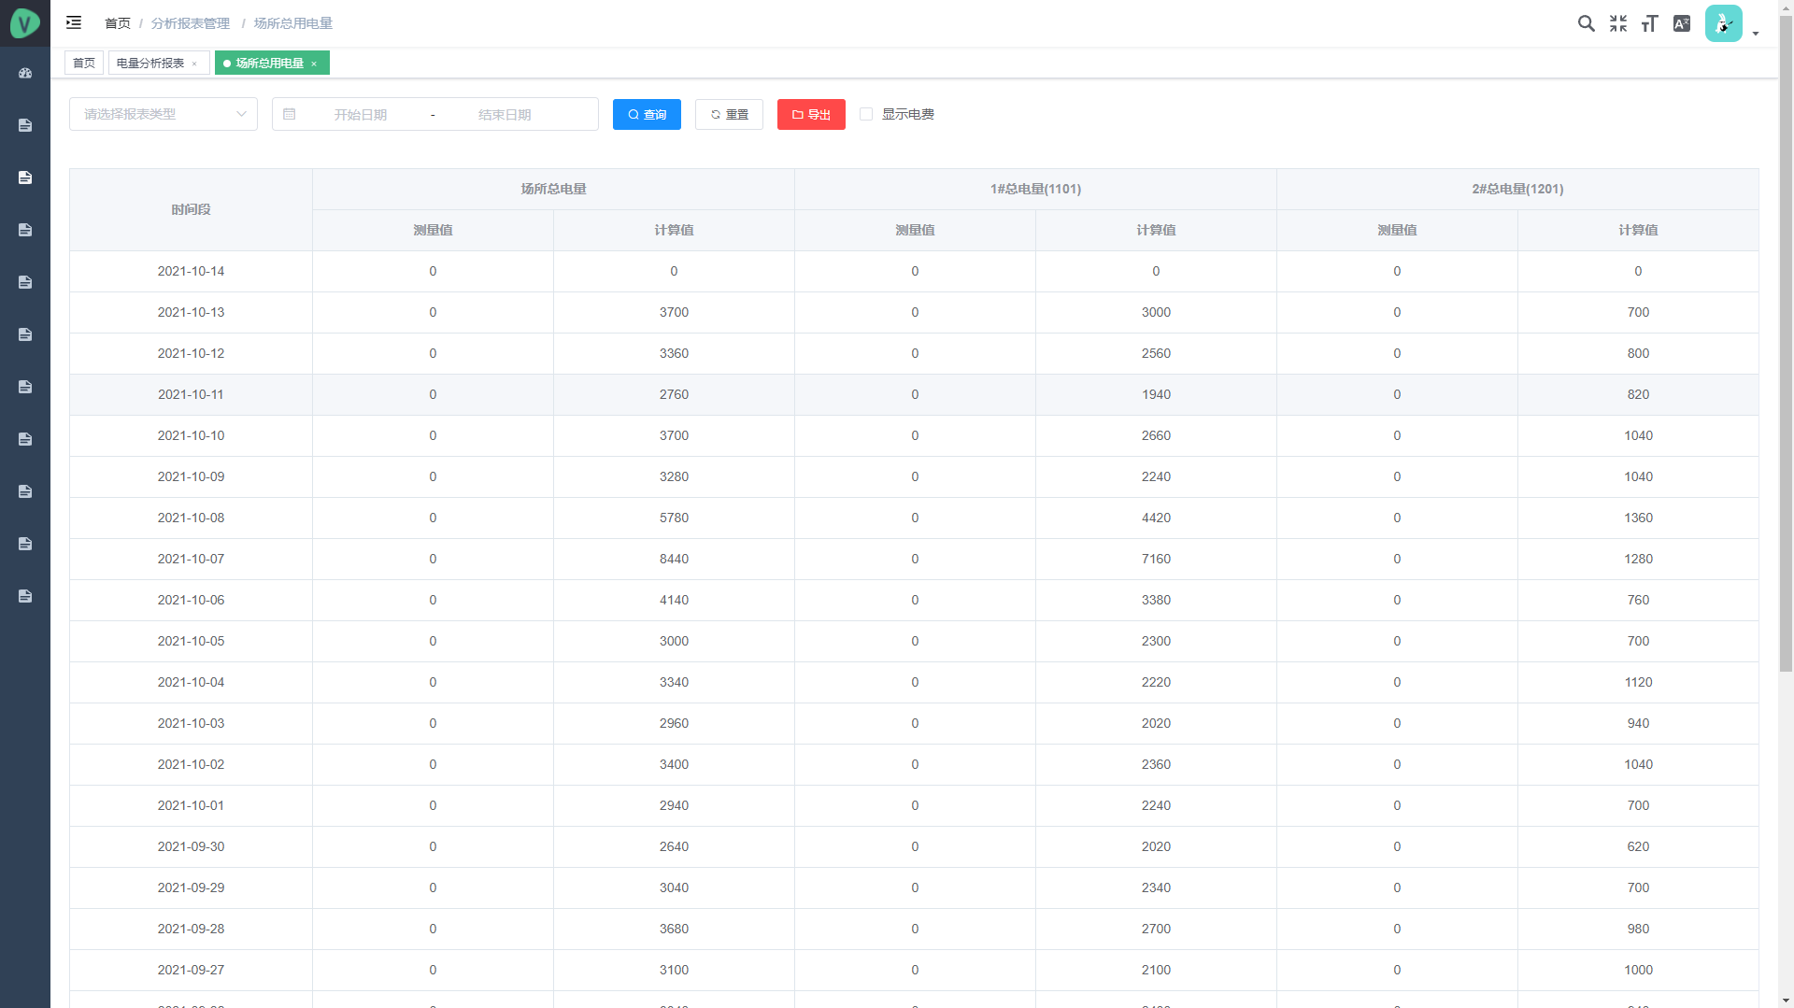Screen dimensions: 1794x1008
Task: Click the red 导出 export button
Action: (x=811, y=114)
